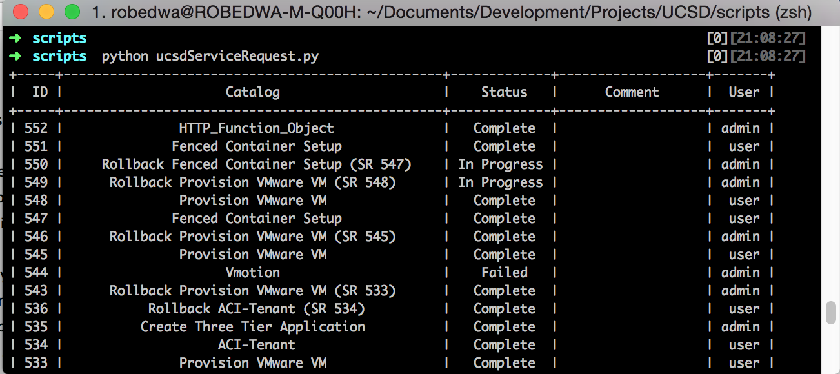Click the Rollback ACI-Tenant (SR 534) entry

pos(256,309)
